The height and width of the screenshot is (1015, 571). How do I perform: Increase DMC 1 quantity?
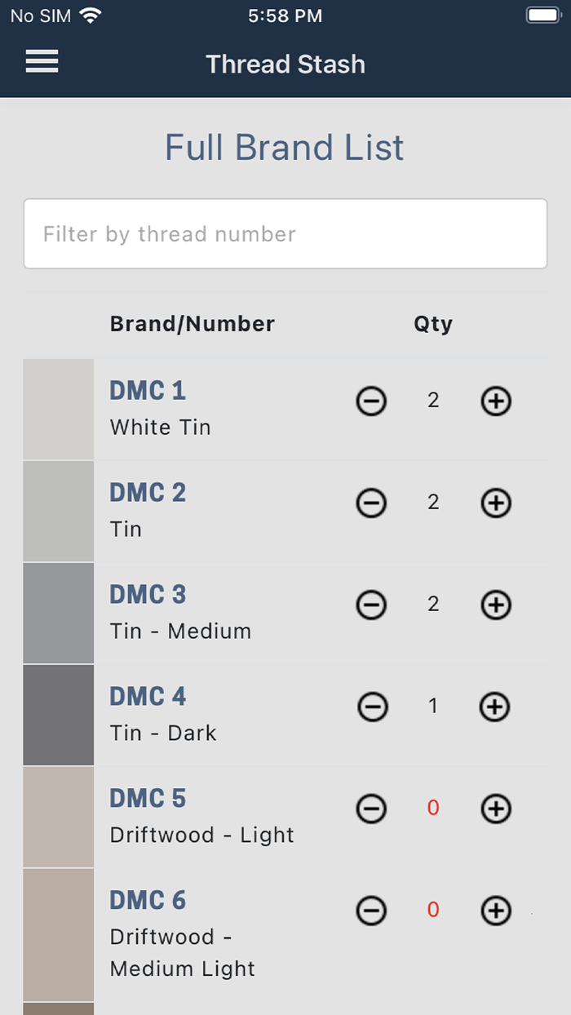click(x=496, y=401)
